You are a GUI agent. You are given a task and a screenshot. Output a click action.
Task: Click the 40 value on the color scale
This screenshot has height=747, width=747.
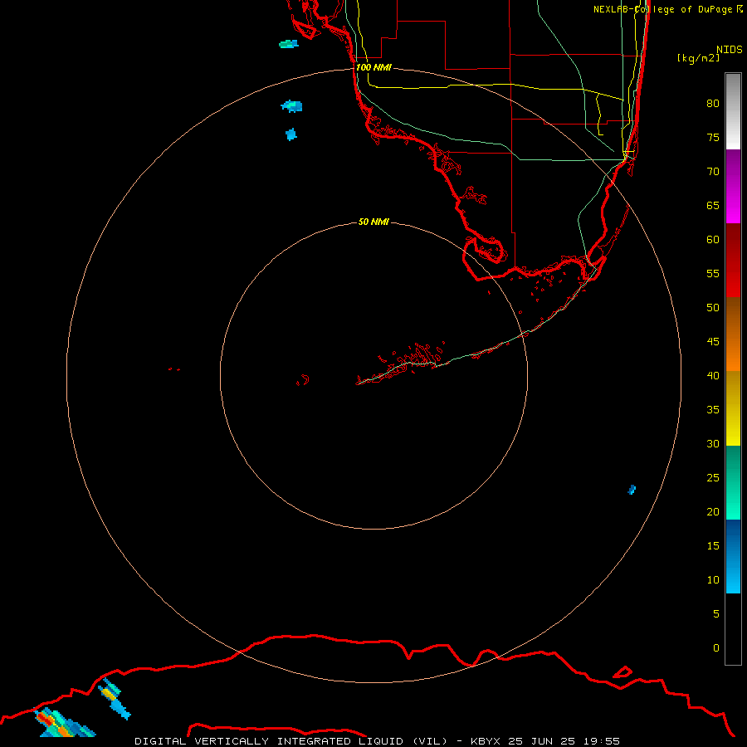point(713,375)
